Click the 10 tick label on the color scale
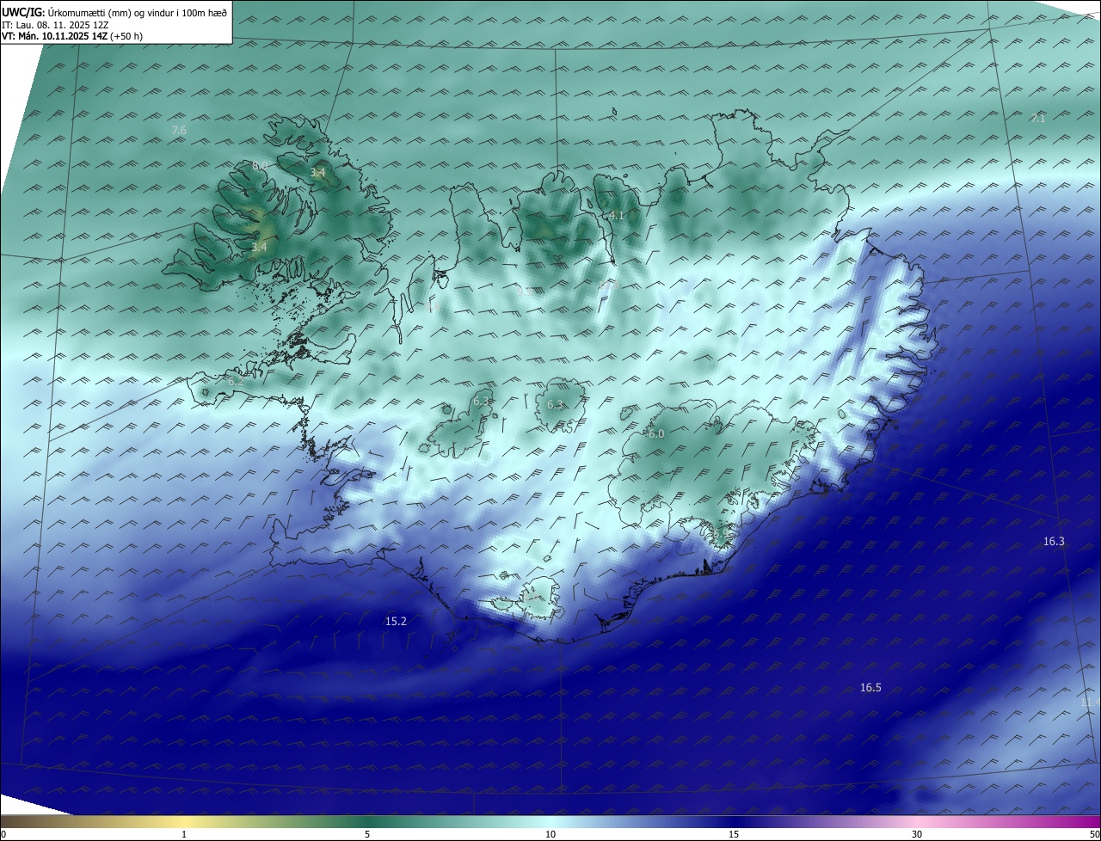 coord(550,834)
